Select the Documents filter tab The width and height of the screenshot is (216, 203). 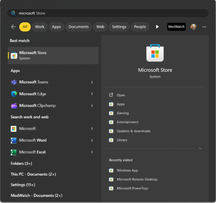click(79, 27)
